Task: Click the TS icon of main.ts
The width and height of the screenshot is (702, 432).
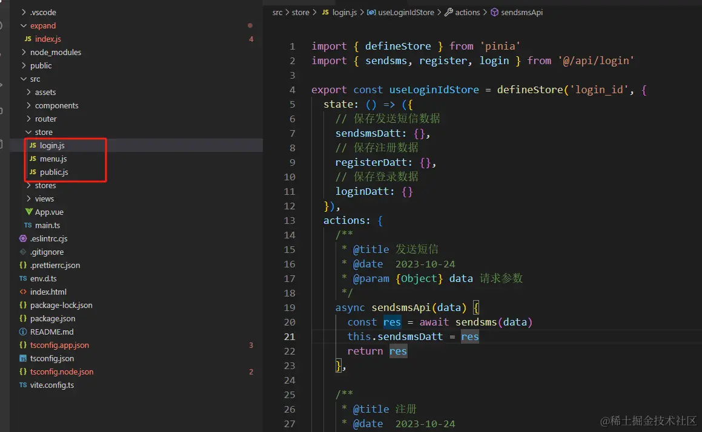Action: [x=28, y=225]
